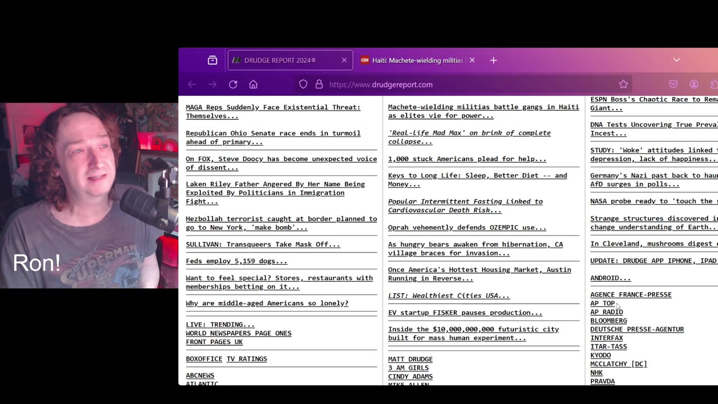The height and width of the screenshot is (404, 718).
Task: Open hungry bears awaken hibernation headline
Action: 476,249
